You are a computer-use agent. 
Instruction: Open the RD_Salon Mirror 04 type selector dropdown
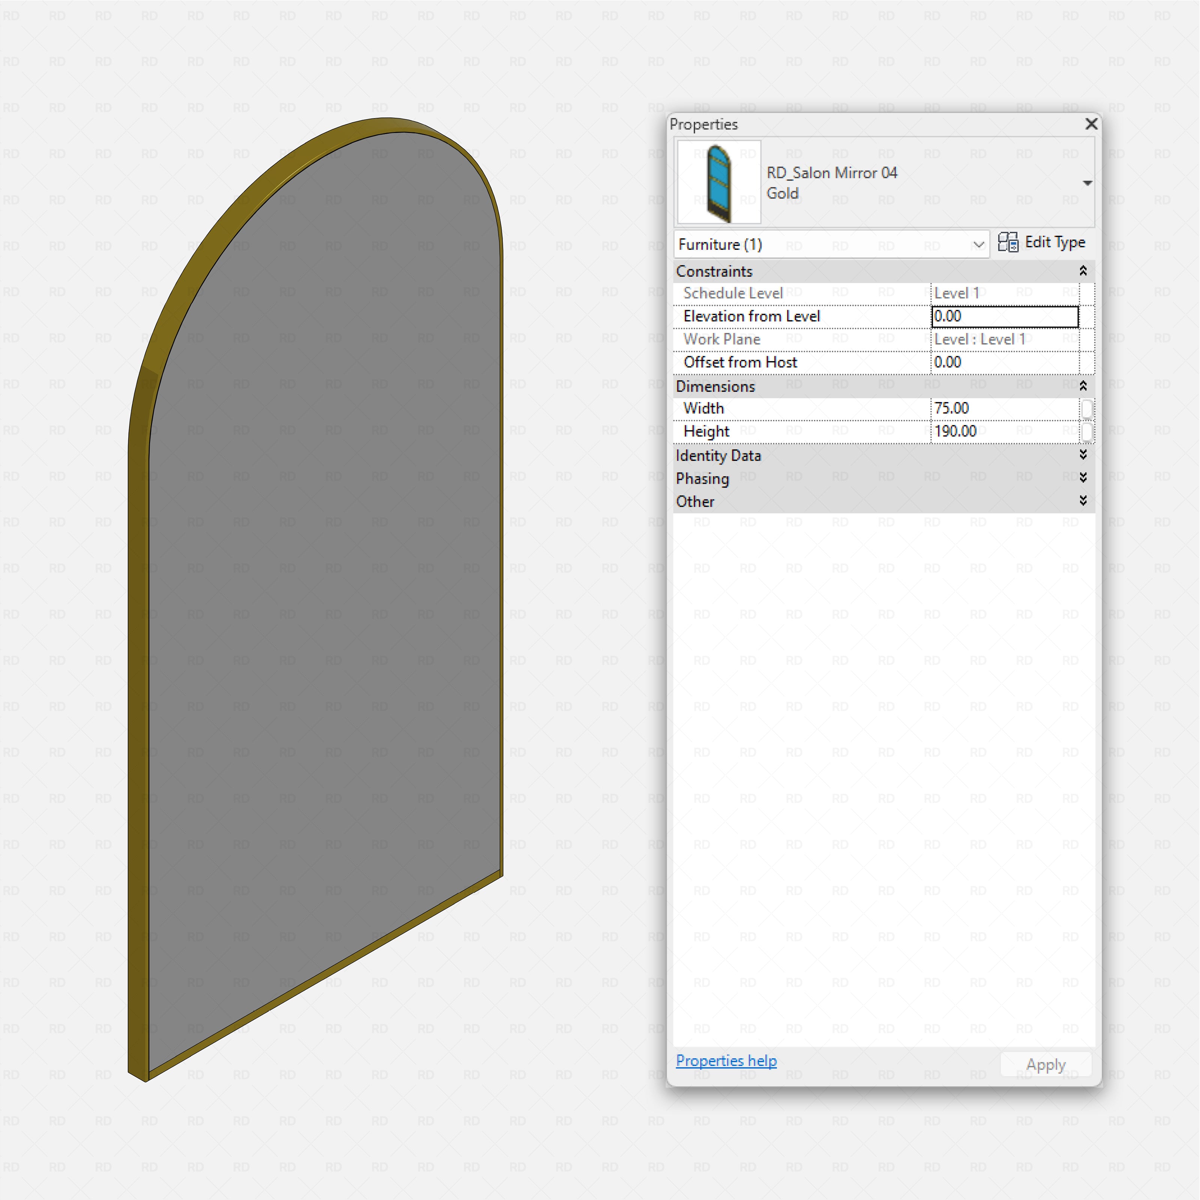click(1088, 183)
